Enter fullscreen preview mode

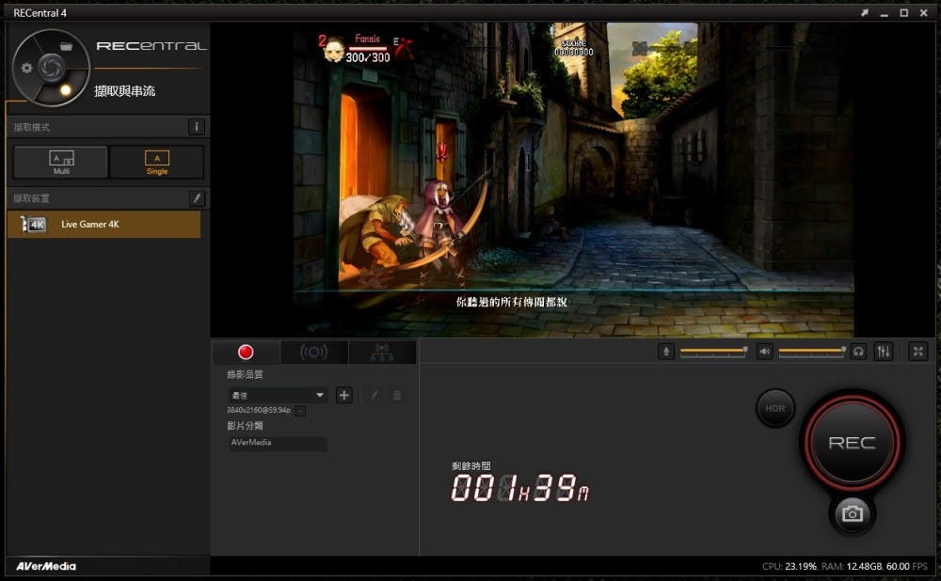tap(919, 351)
